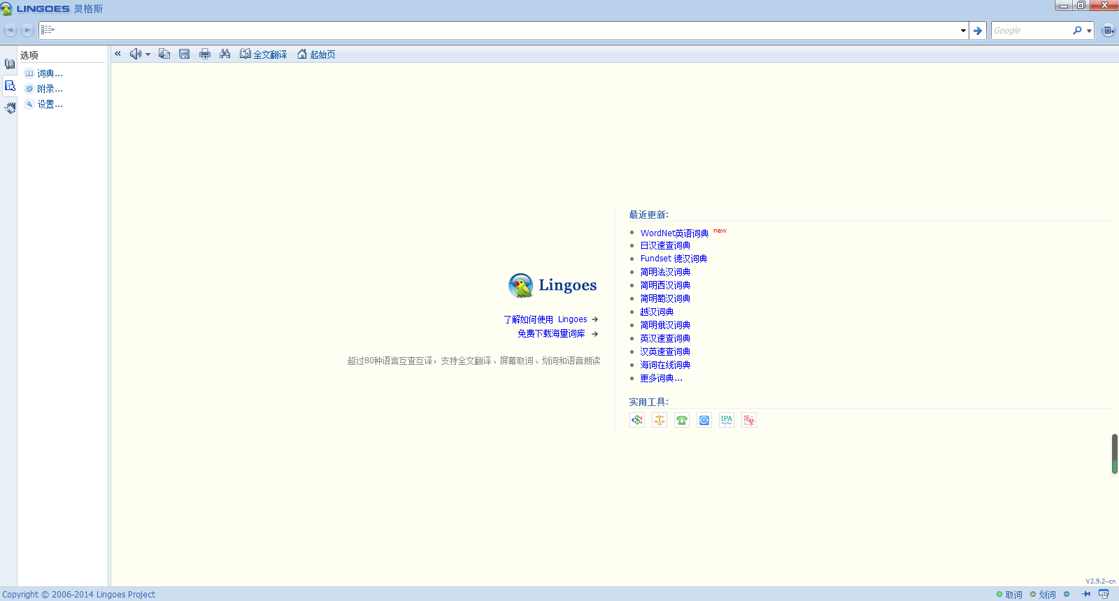Collapse the side panel with double chevron
Image resolution: width=1119 pixels, height=601 pixels.
click(117, 54)
